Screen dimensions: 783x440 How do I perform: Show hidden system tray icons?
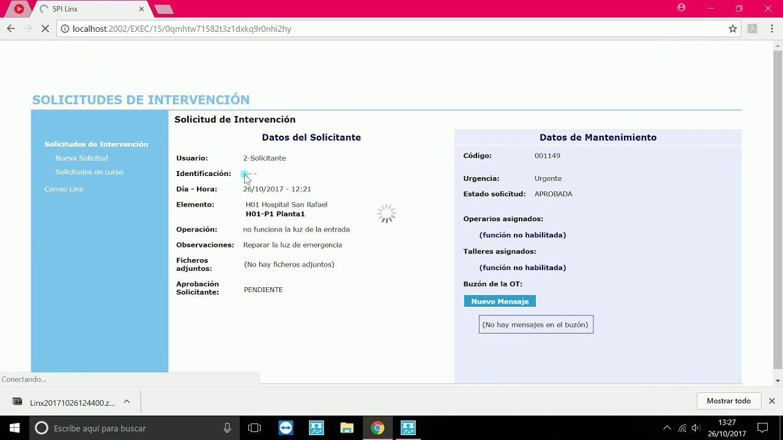(x=666, y=428)
